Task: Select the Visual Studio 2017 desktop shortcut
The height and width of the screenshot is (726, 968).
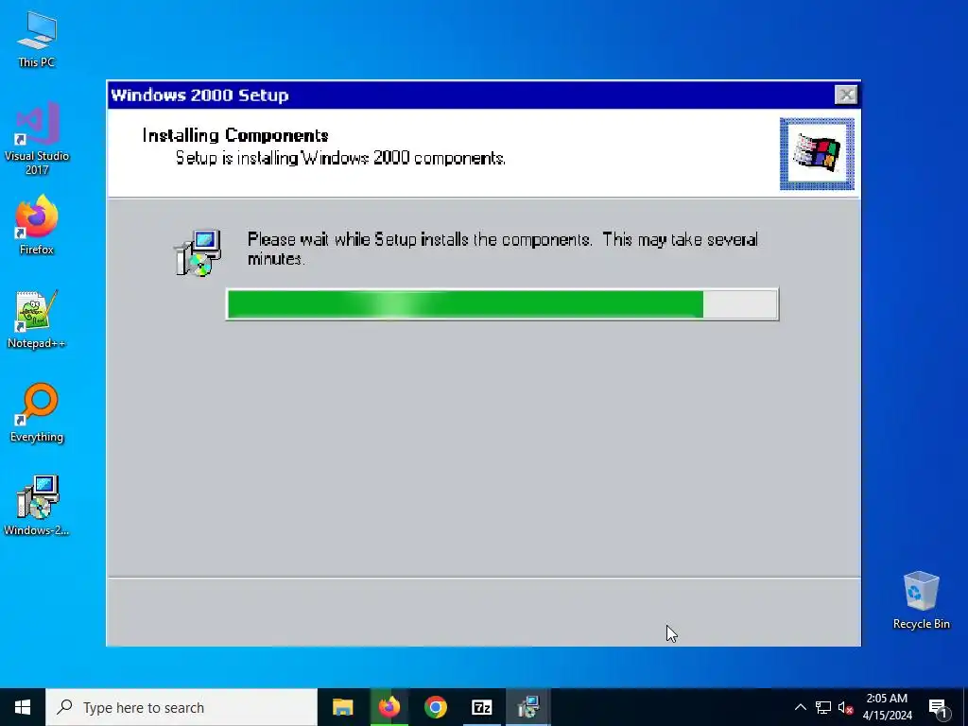Action: pos(37,138)
